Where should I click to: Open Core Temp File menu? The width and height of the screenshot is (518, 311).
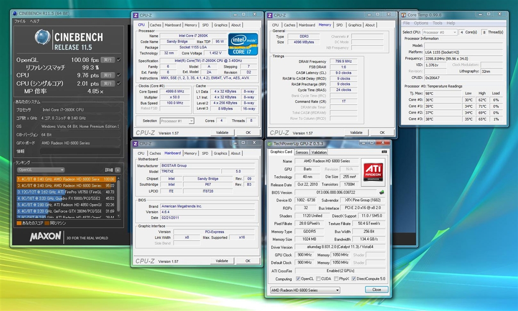pos(406,23)
